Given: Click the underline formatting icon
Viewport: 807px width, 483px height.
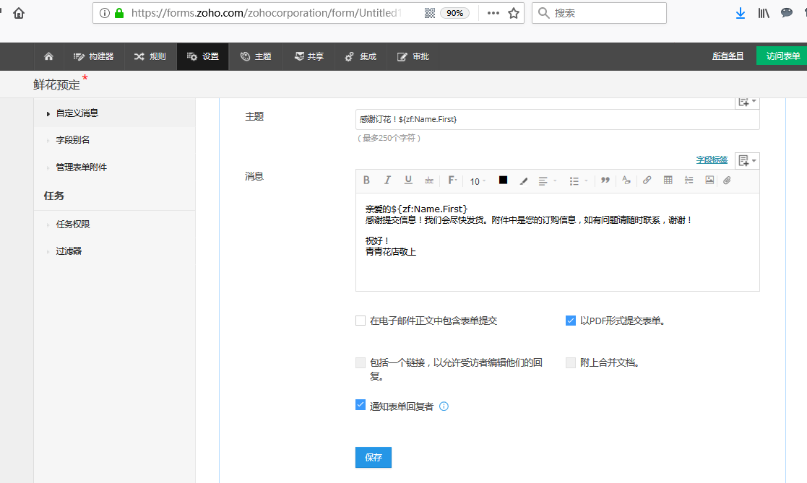Looking at the screenshot, I should pos(408,180).
